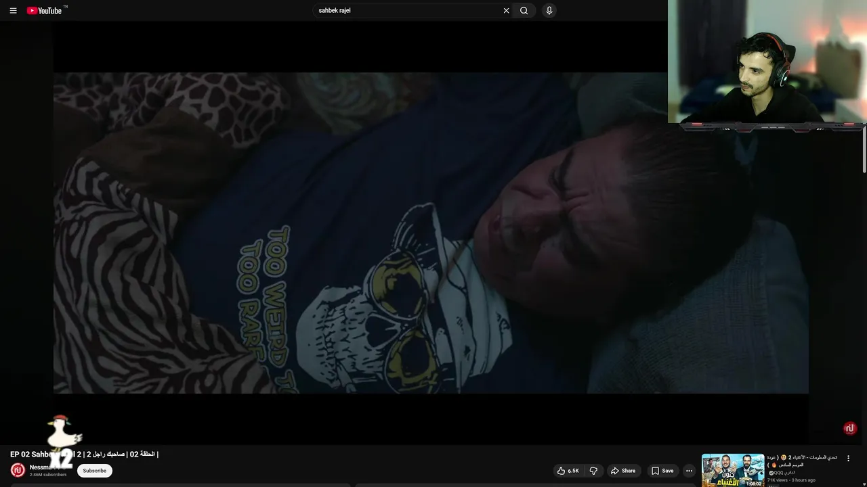
Task: Open options menu of the recommended video
Action: (848, 458)
